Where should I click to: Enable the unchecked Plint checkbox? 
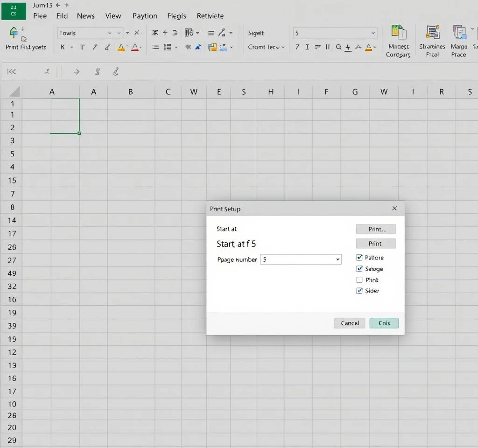click(359, 280)
